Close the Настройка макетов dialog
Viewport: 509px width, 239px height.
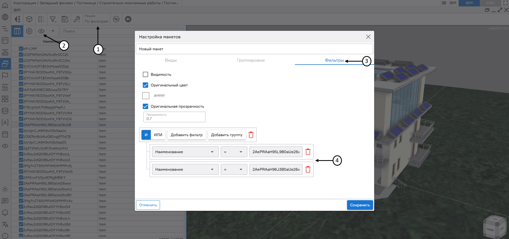[x=368, y=37]
